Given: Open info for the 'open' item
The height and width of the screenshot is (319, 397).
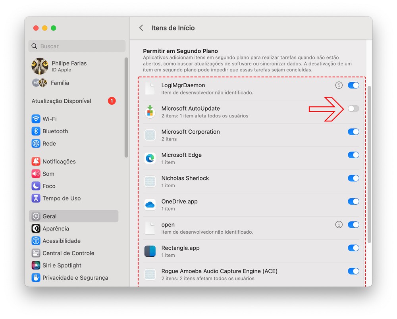Looking at the screenshot, I should pyautogui.click(x=339, y=225).
